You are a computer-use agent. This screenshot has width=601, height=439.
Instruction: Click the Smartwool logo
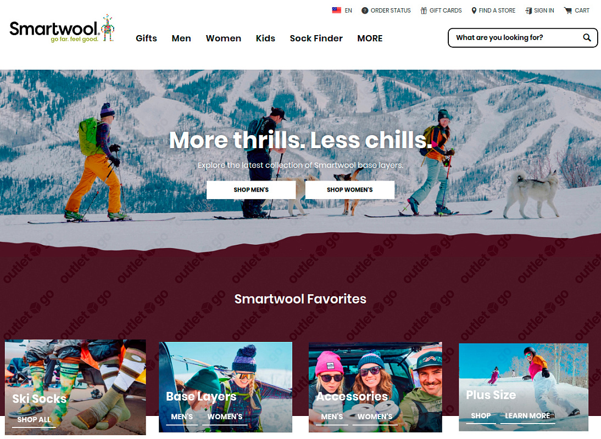coord(62,29)
